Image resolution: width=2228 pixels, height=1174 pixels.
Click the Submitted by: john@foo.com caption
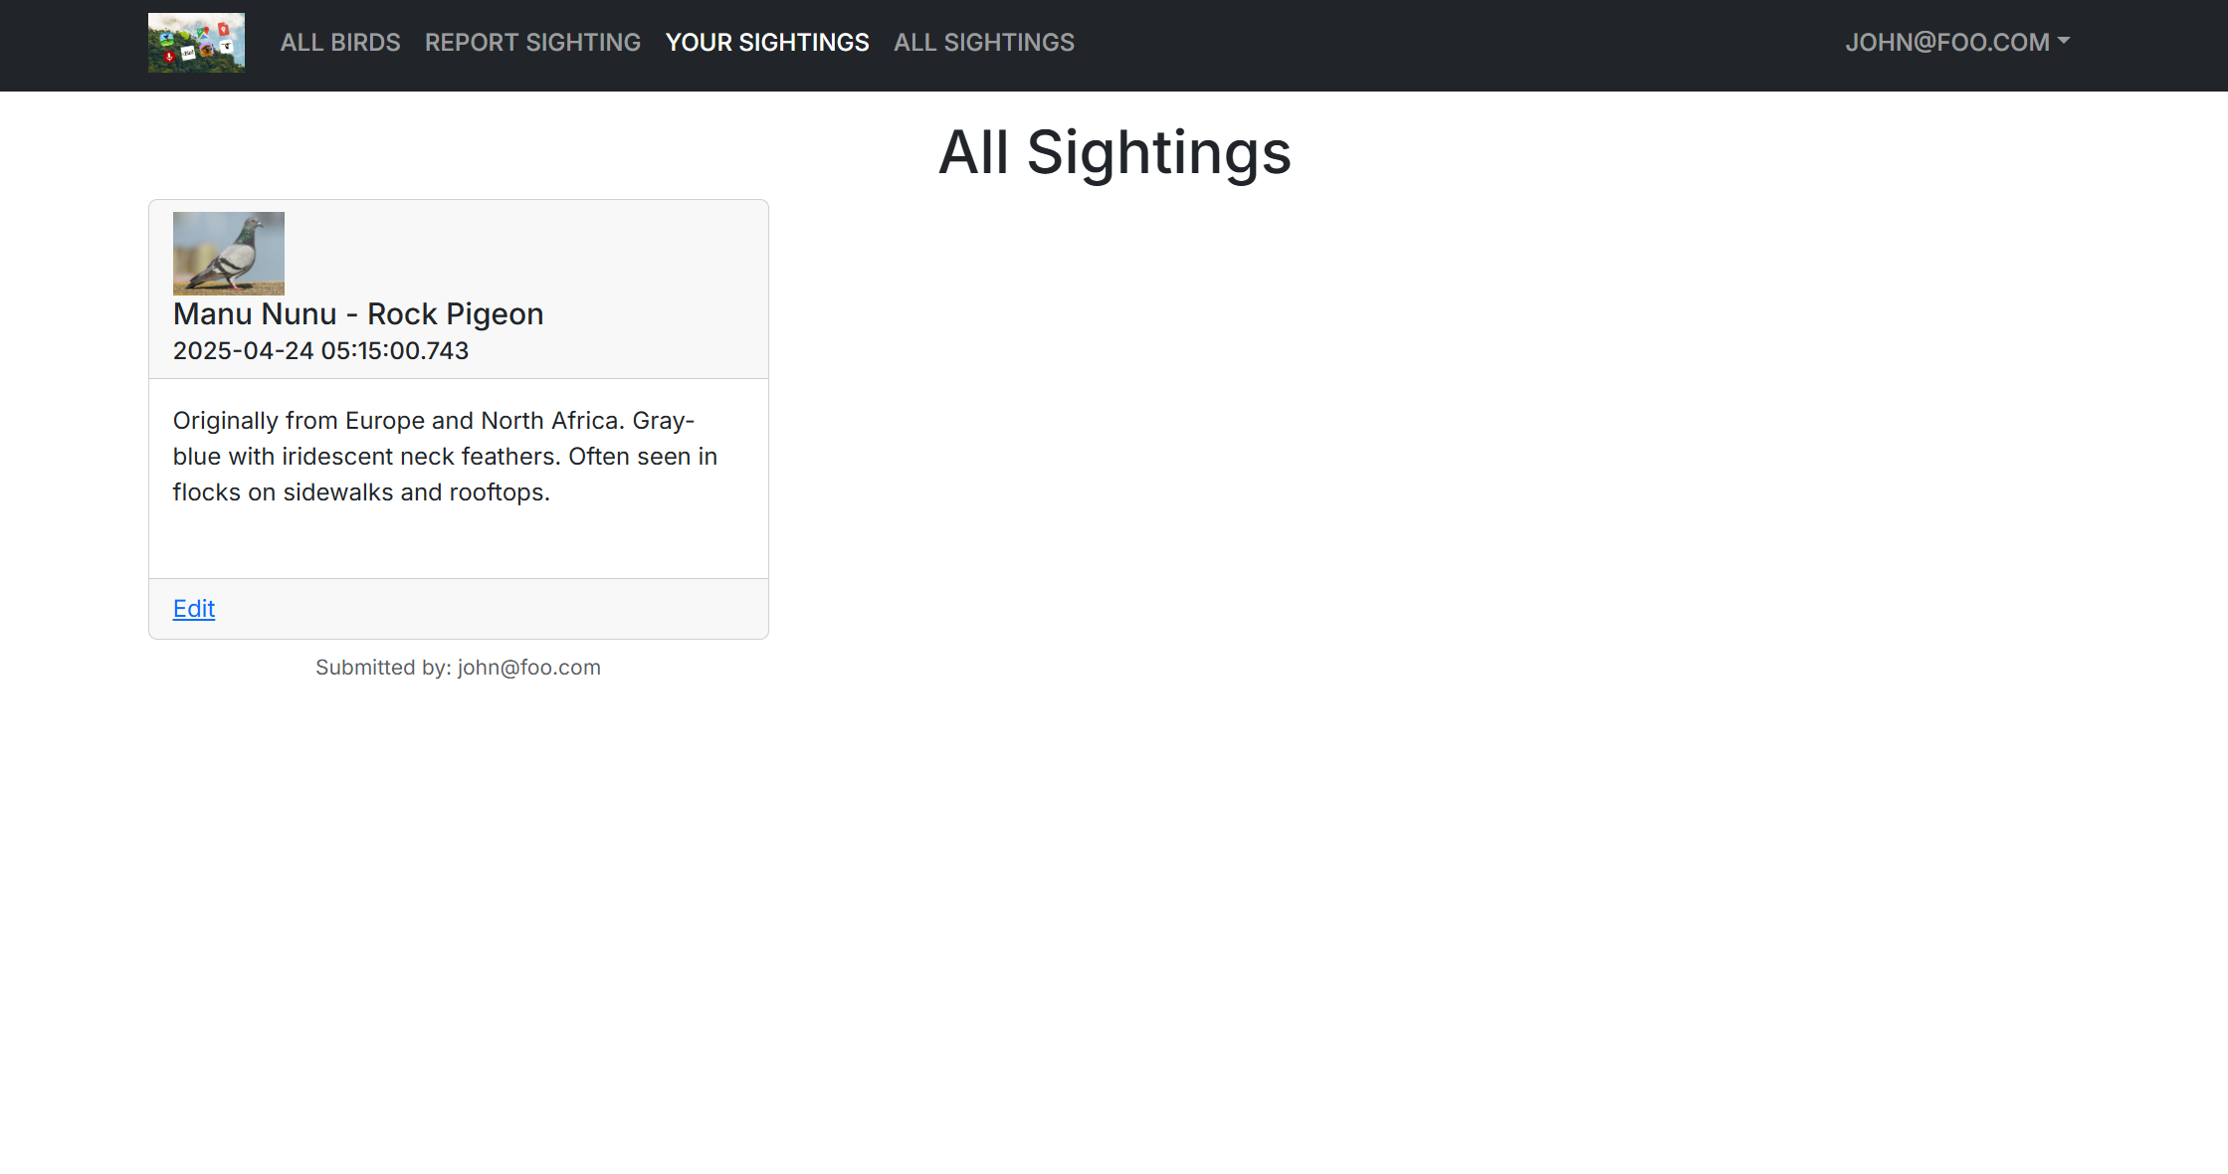458,668
